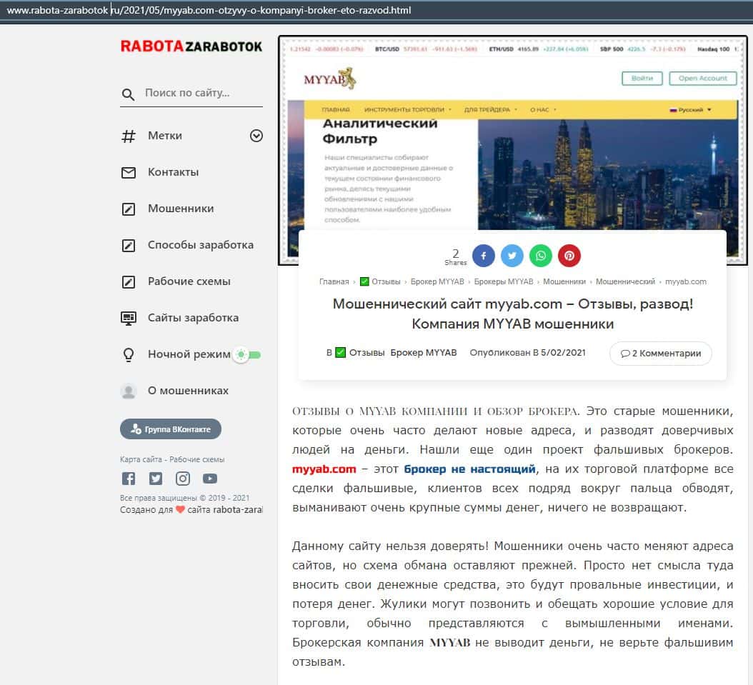Share article via Facebook round icon
Screen dimensions: 753x685
[483, 256]
